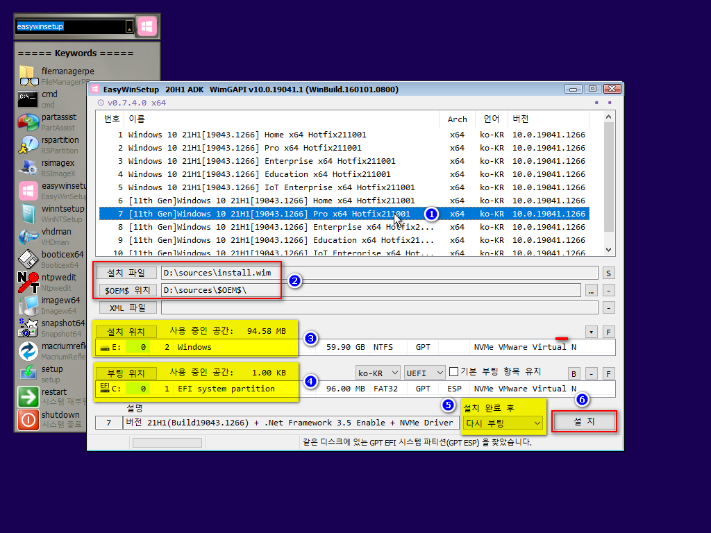Select row 4 Windows 10 Education x64
Screen dimensions: 711x533
pyautogui.click(x=344, y=174)
